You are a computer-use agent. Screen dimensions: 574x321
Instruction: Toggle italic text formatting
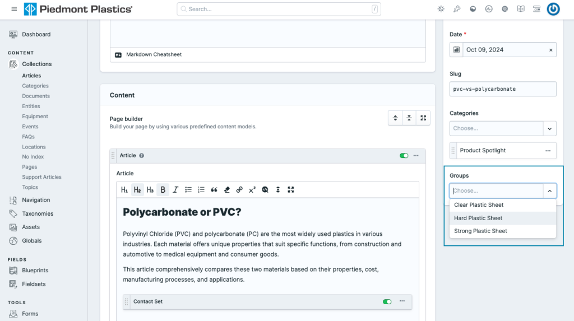pos(175,189)
